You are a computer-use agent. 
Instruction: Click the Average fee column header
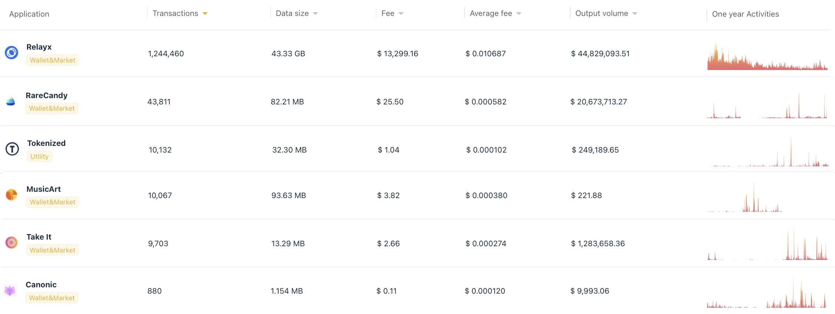tap(491, 13)
